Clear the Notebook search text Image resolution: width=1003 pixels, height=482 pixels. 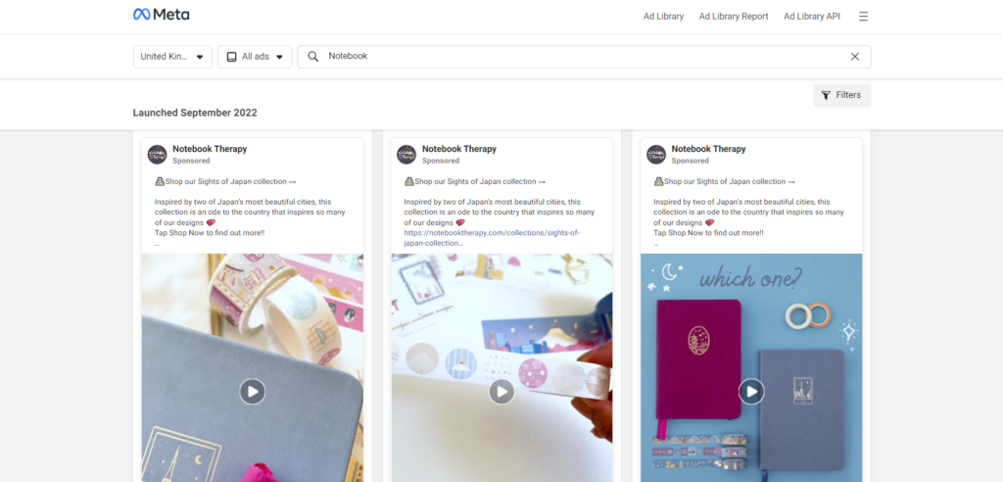[854, 56]
